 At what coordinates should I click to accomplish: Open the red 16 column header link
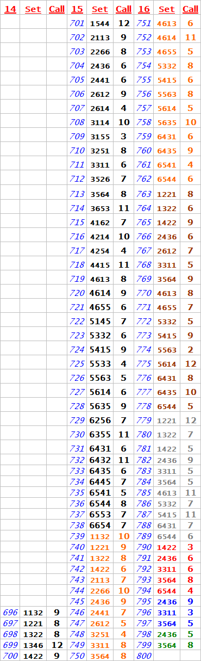point(143,9)
